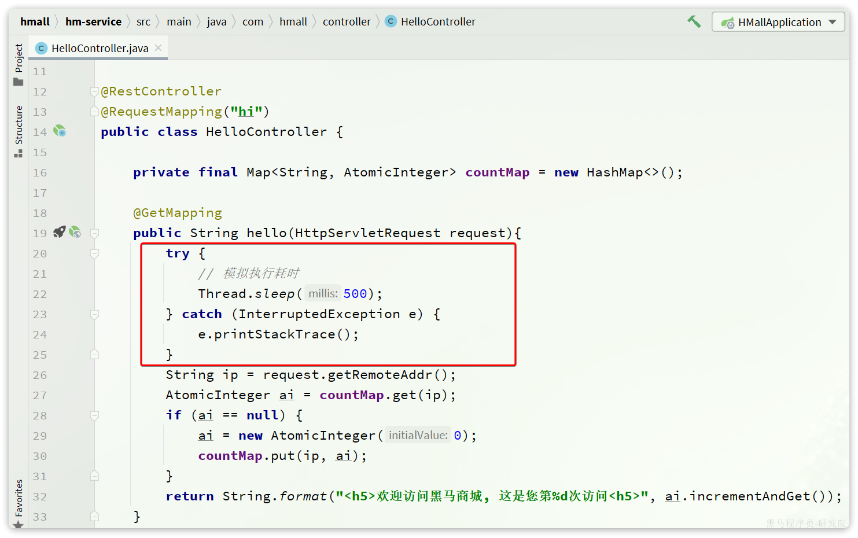The width and height of the screenshot is (858, 538).
Task: Click the class icon before HelloController breadcrumb
Action: pyautogui.click(x=391, y=22)
